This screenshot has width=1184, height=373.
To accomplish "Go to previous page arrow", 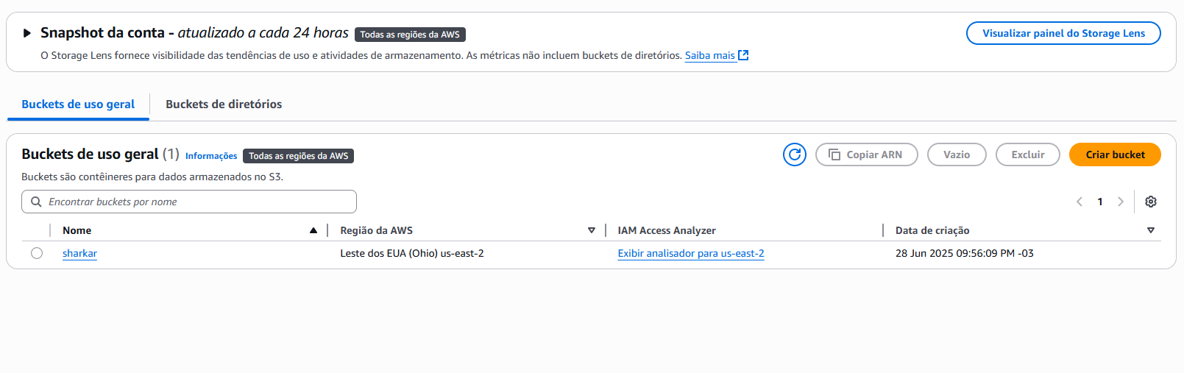I will 1080,202.
